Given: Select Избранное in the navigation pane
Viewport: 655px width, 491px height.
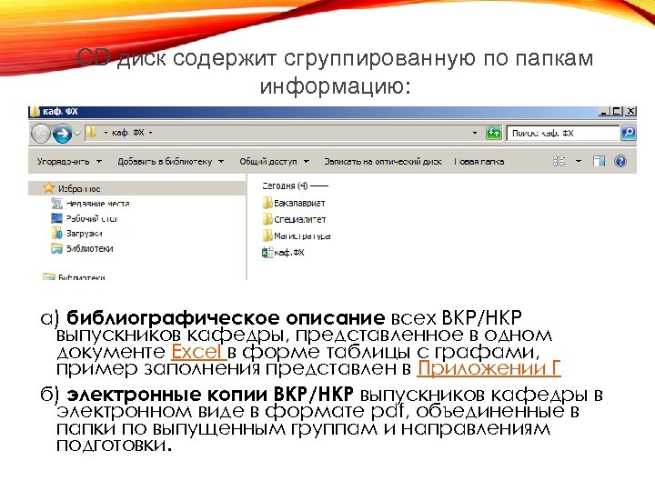Looking at the screenshot, I should 137,188.
